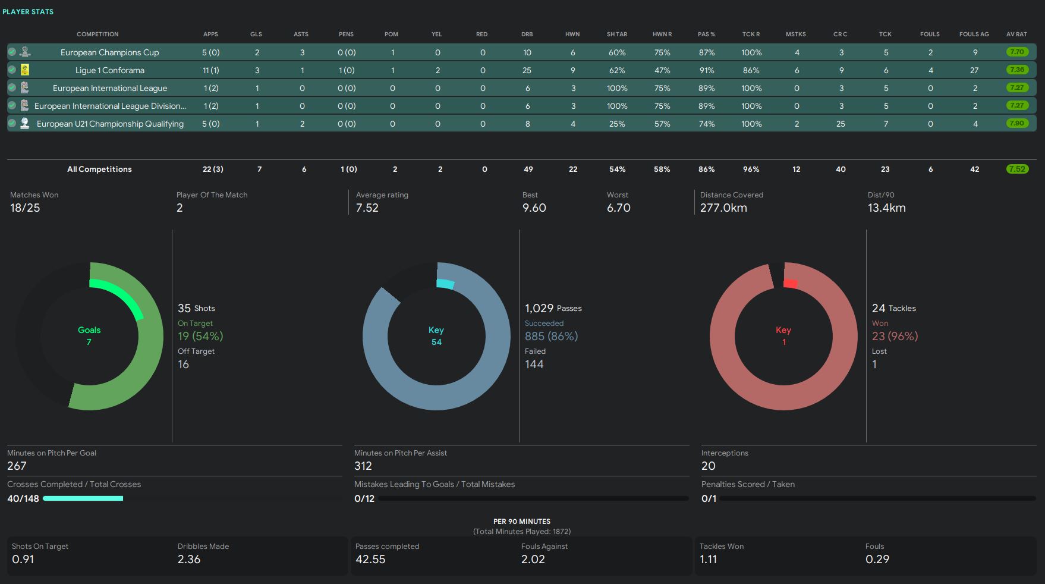1045x584 pixels.
Task: Deselect the European U21 Championship Qualifying checkmark
Action: coord(12,124)
